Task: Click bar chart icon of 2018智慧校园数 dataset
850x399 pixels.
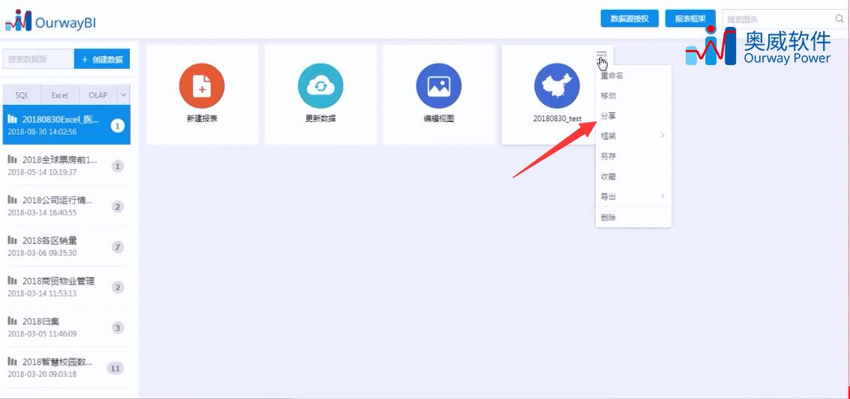Action: tap(13, 361)
